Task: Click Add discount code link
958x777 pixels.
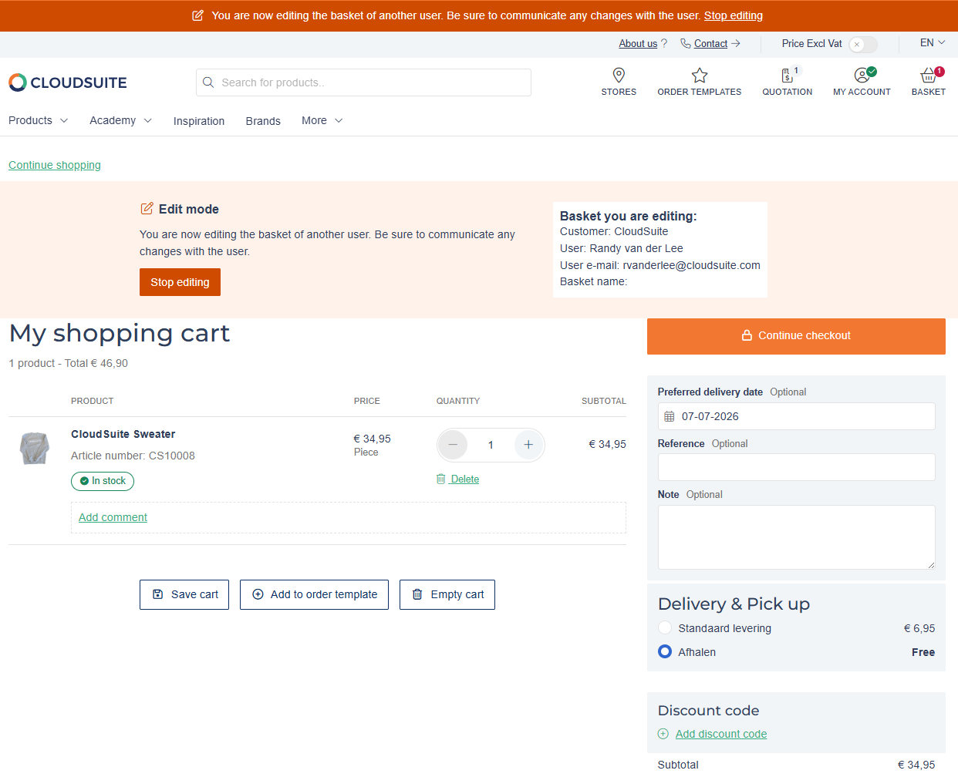Action: click(721, 734)
